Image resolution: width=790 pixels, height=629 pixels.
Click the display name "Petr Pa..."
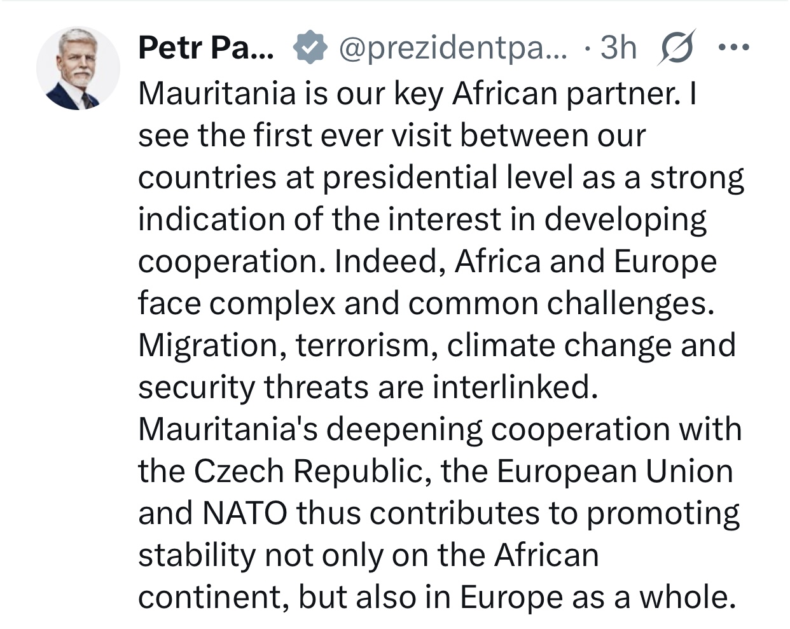coord(206,47)
